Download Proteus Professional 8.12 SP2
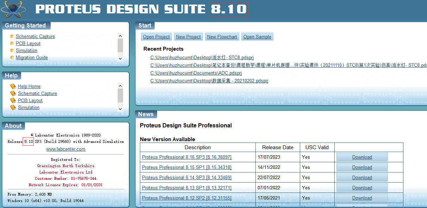427x208 pixels. pyautogui.click(x=362, y=198)
